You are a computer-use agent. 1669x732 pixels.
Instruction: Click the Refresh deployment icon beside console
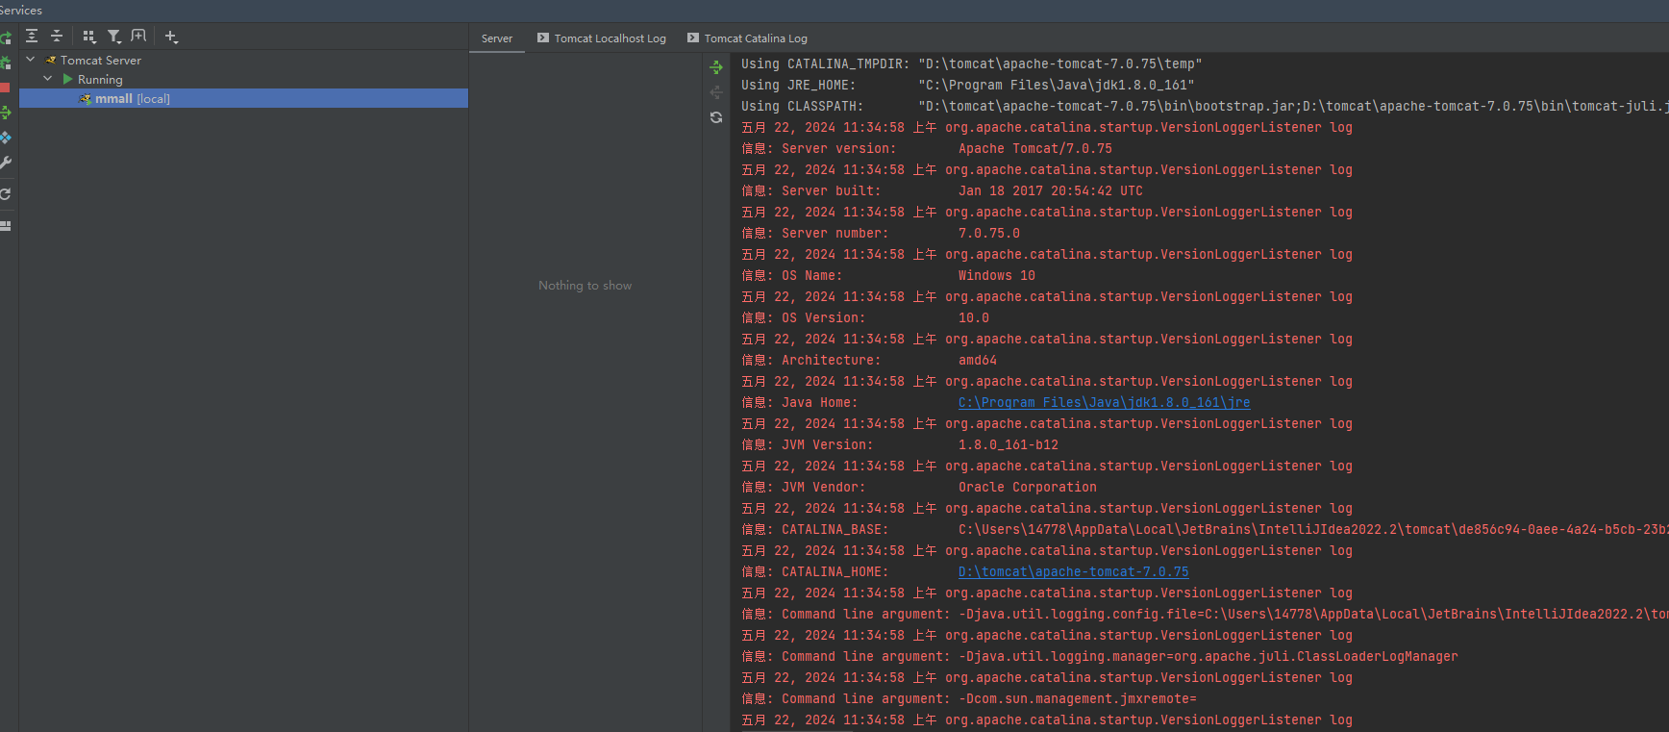pos(716,117)
